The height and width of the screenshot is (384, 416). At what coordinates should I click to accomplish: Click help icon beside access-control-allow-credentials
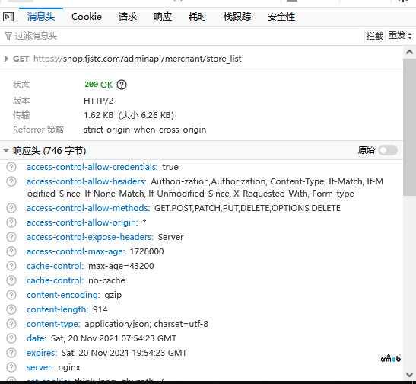(11, 167)
